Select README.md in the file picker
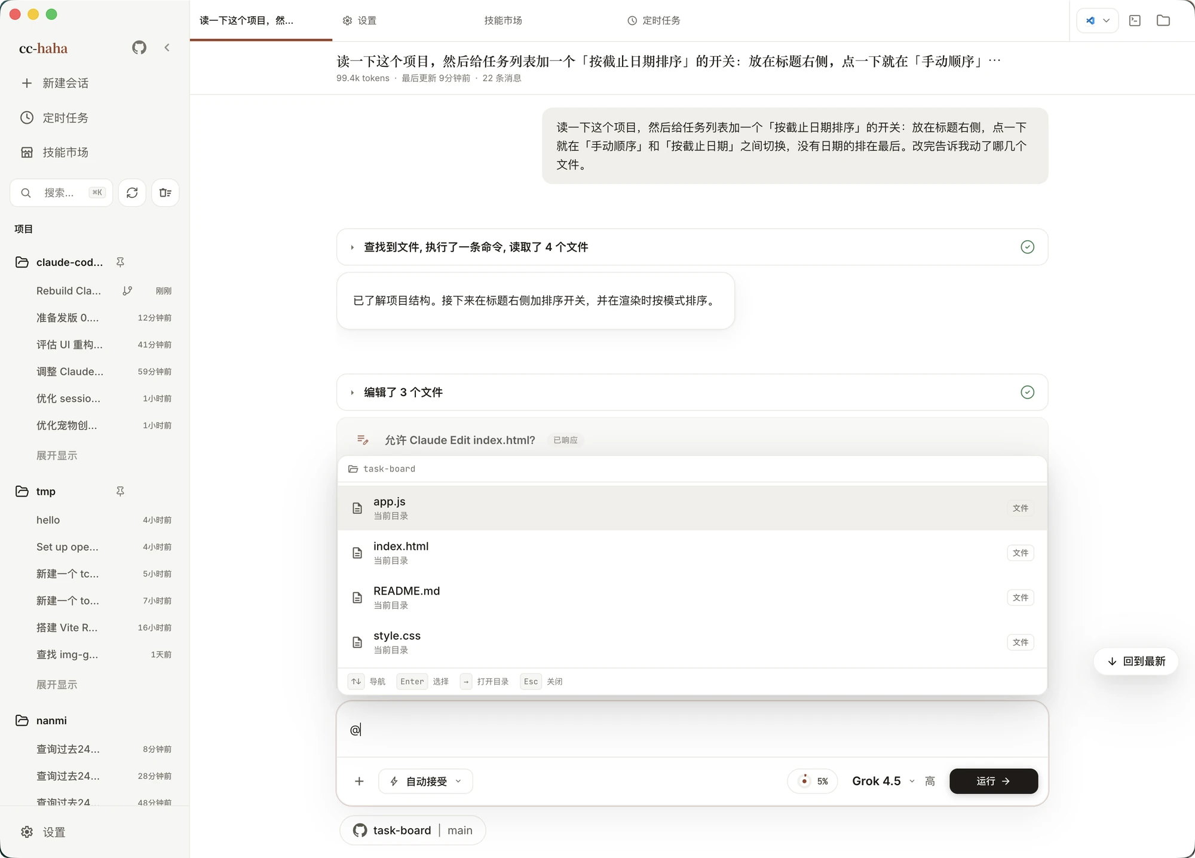The height and width of the screenshot is (858, 1195). coord(693,597)
